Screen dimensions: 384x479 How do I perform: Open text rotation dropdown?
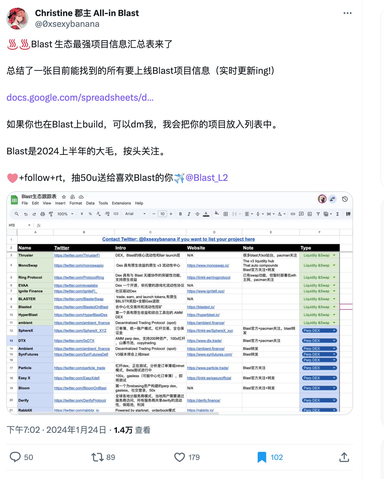point(282,214)
